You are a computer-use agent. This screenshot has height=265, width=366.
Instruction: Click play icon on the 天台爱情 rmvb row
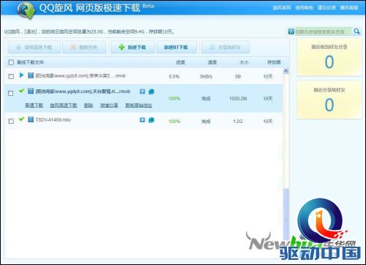pyautogui.click(x=142, y=92)
